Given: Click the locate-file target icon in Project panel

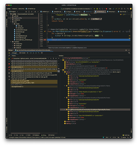Looking at the screenshot, I should tap(26, 12).
